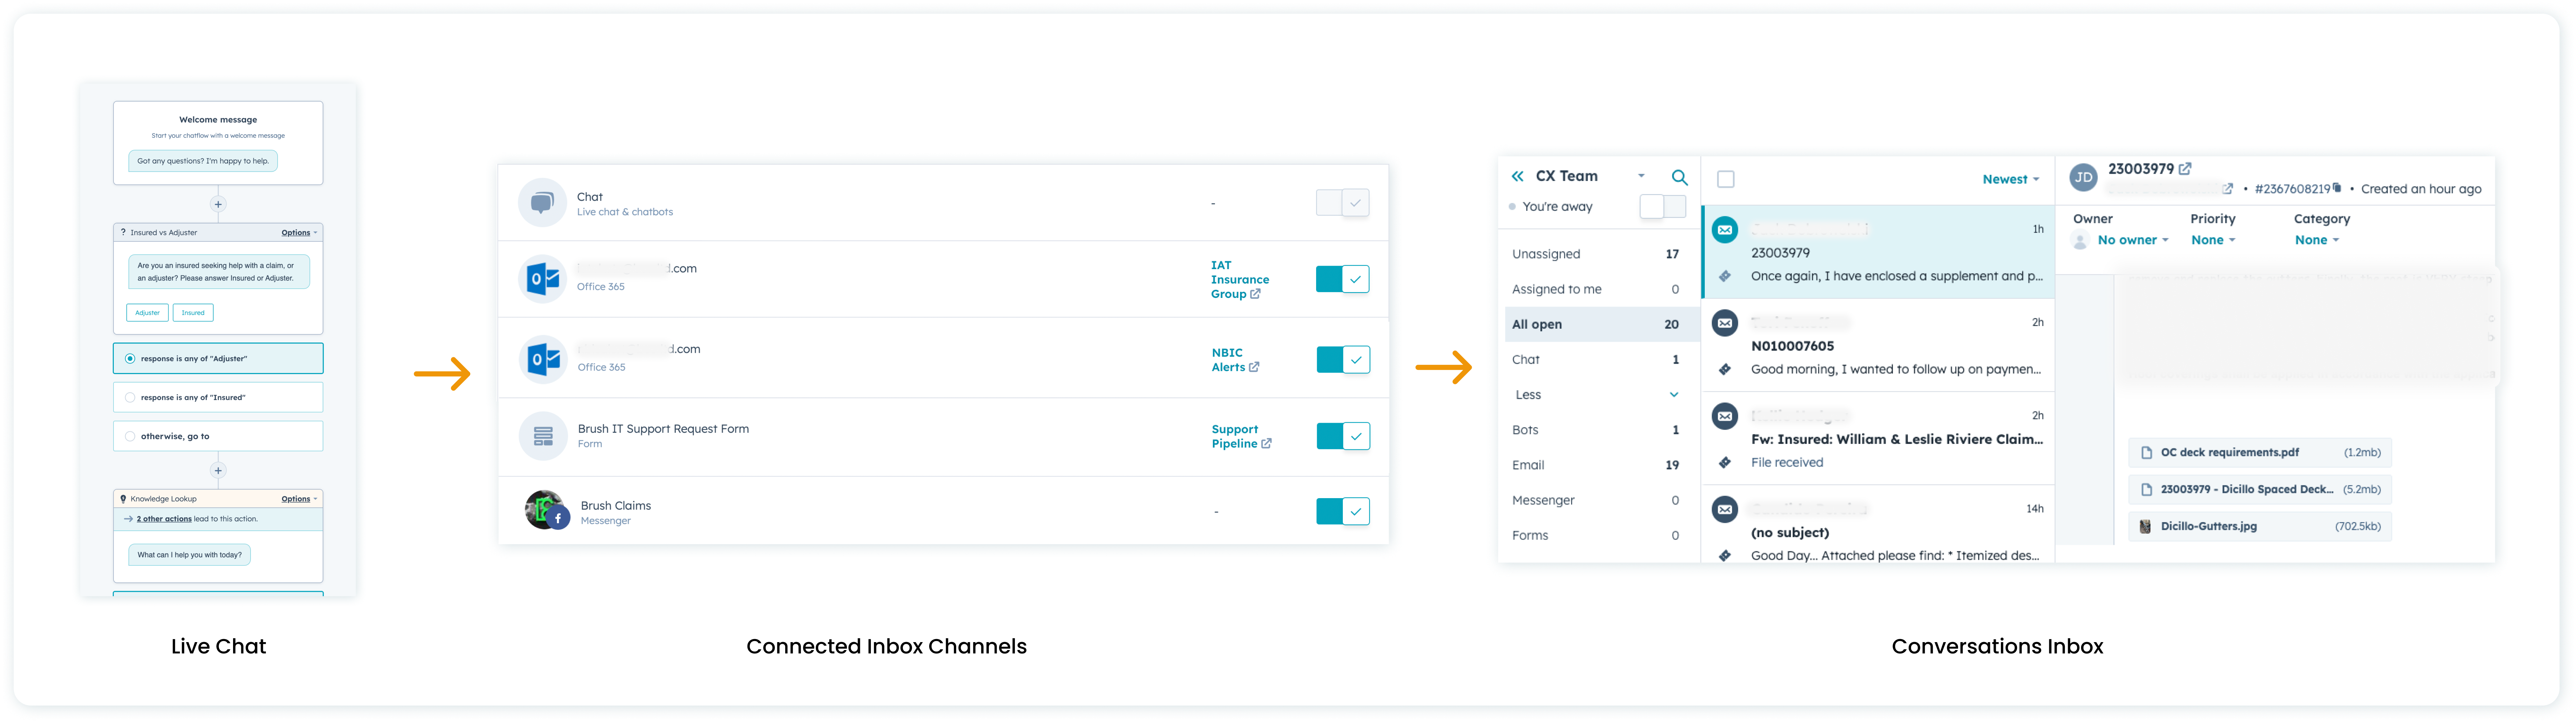Screen dimensions: 2576x722
Task: Click the email icon of the William & Leslie Riviere conversation
Action: pos(1725,416)
